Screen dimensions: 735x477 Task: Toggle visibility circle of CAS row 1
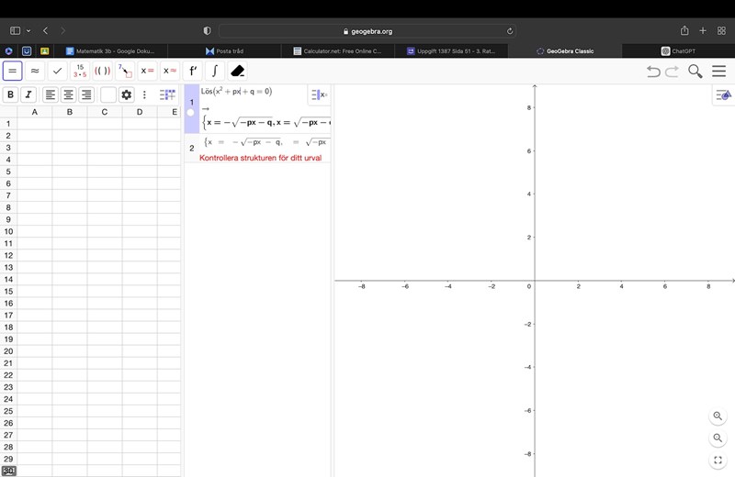point(191,113)
